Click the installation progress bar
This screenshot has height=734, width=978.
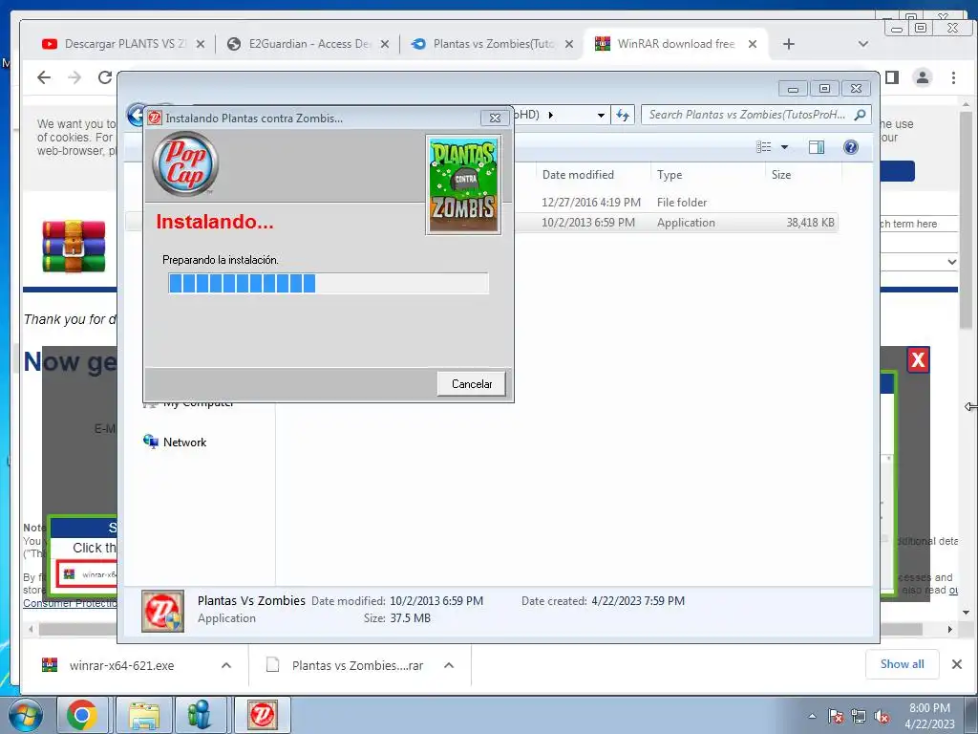point(329,283)
